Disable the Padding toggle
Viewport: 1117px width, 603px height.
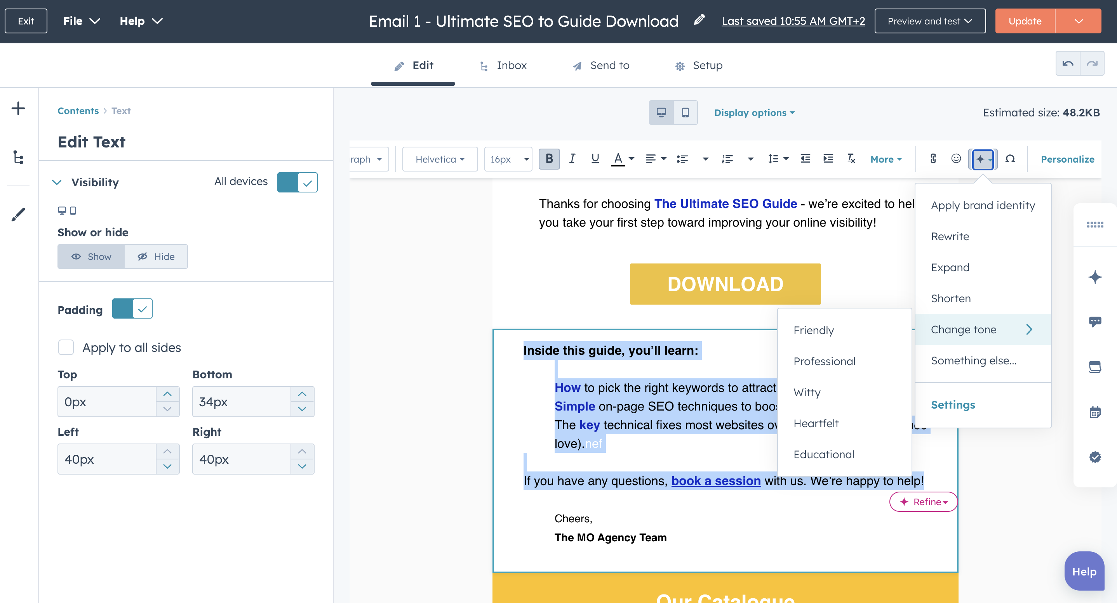click(x=132, y=308)
